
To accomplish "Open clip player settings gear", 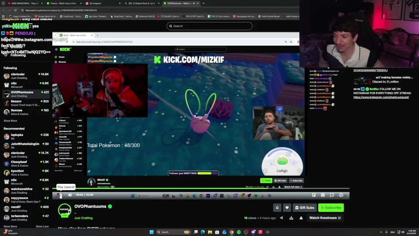I will click(x=341, y=195).
